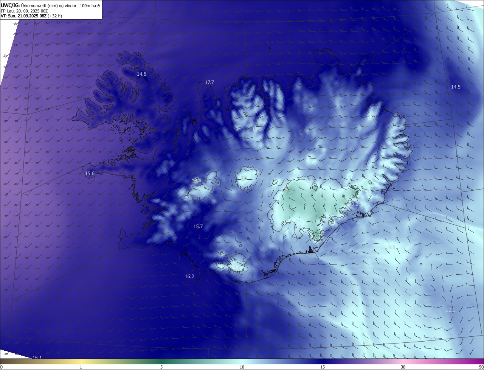Click the colorbar tick label 50
Image resolution: width=484 pixels, height=370 pixels.
coord(481,367)
